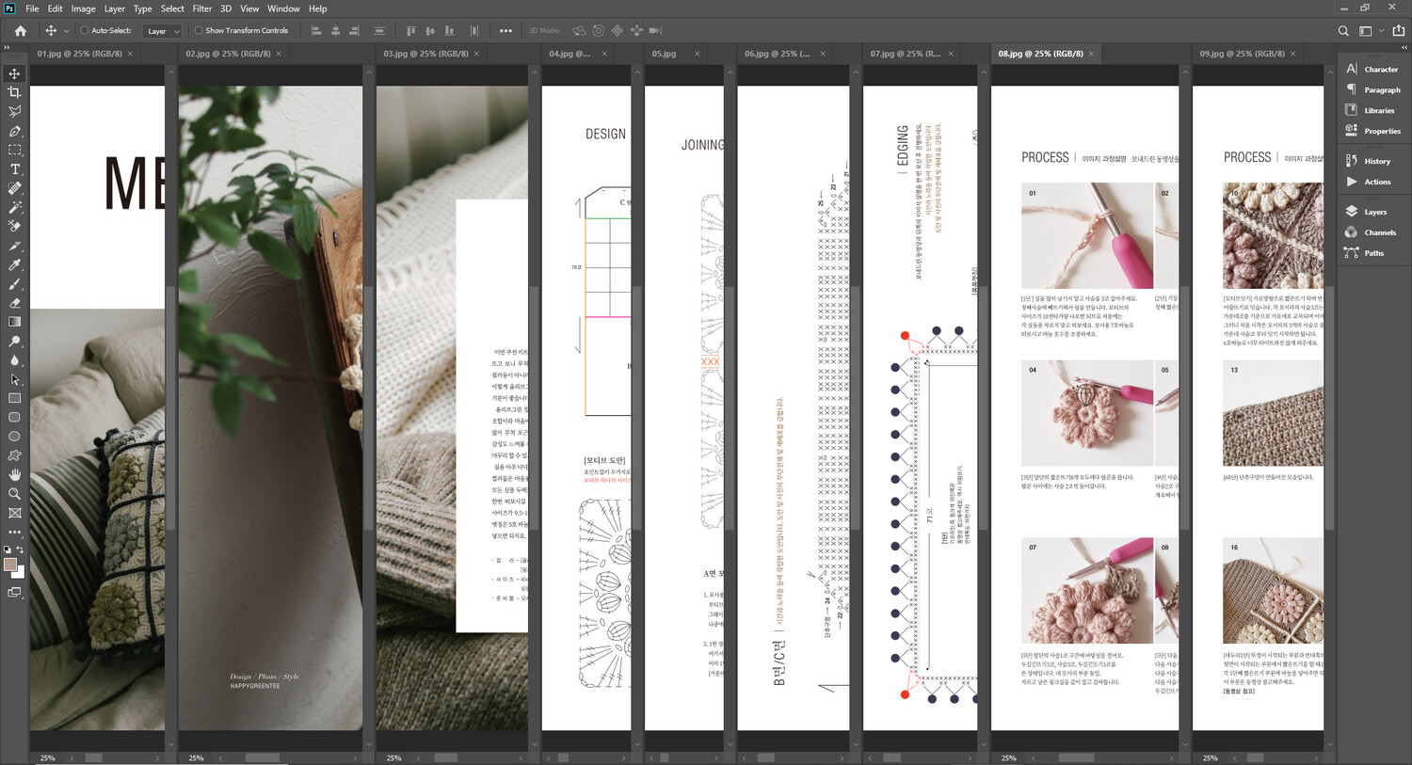This screenshot has height=765, width=1412.
Task: Pick the Eyedropper tool
Action: [14, 265]
